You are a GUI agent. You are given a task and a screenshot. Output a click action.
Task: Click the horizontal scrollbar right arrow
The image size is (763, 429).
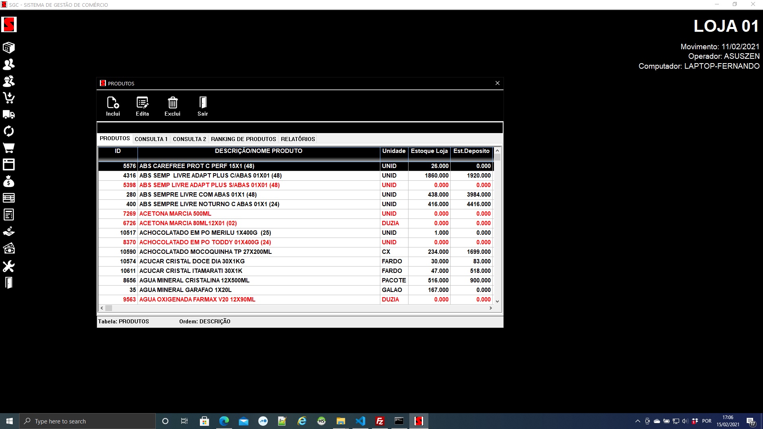point(491,308)
